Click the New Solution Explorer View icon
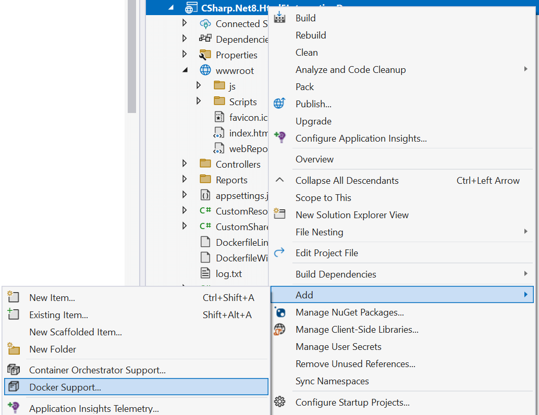This screenshot has width=539, height=415. click(279, 214)
